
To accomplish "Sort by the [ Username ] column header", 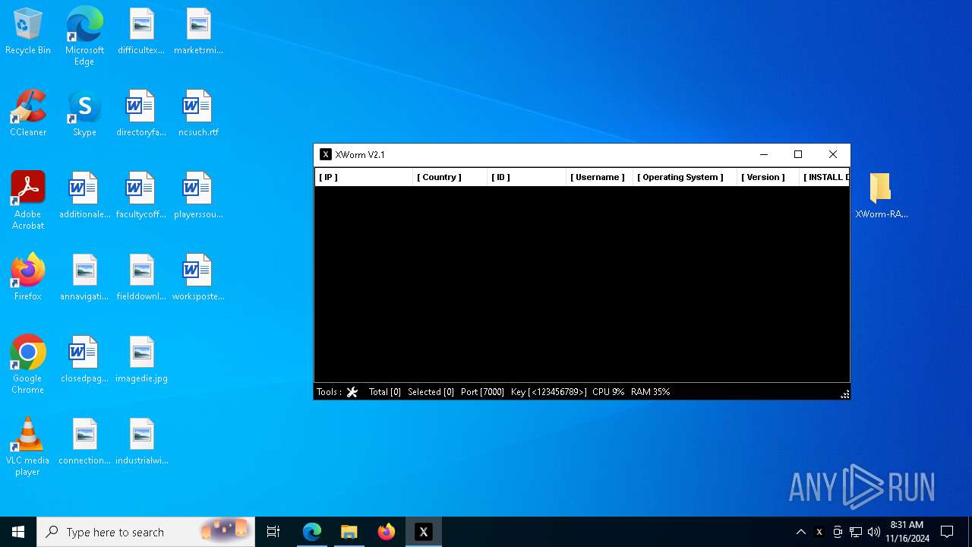I will pos(599,177).
